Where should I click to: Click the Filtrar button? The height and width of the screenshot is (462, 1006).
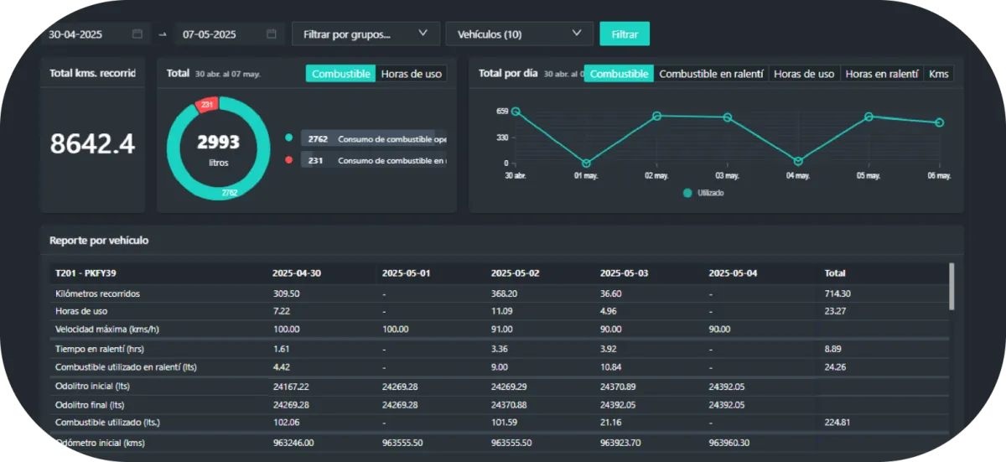625,34
